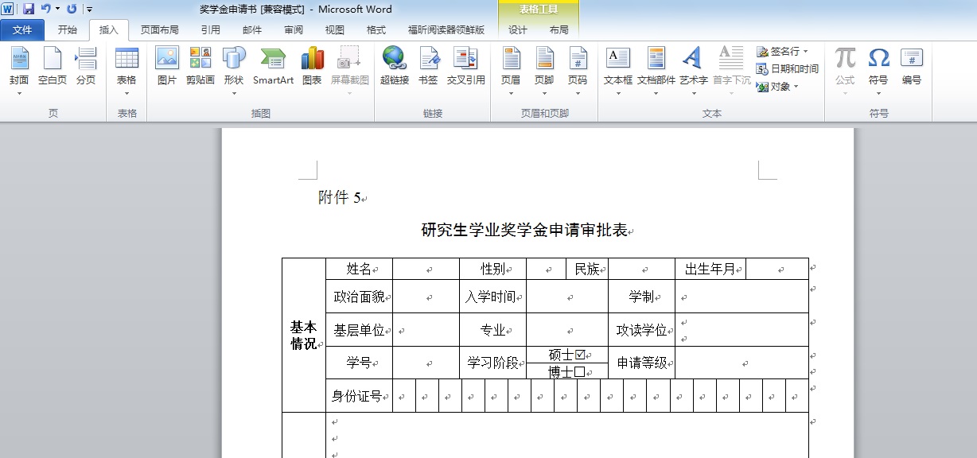Image resolution: width=977 pixels, height=458 pixels.
Task: Insert a bookmark (书签)
Action: click(428, 67)
